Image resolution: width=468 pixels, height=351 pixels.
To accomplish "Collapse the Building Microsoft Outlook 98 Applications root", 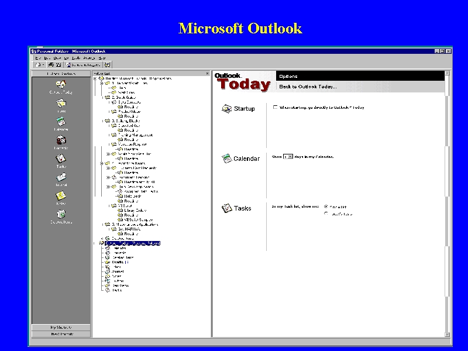I will (95, 78).
